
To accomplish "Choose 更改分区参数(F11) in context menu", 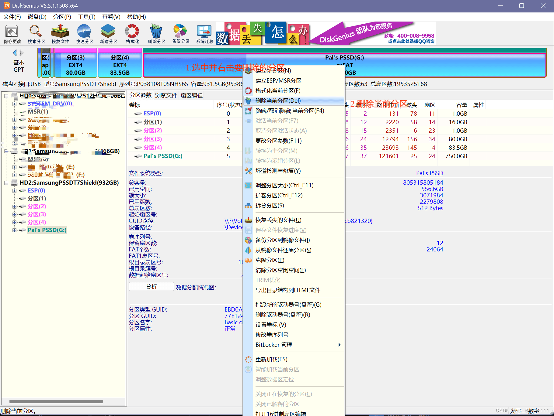I will pos(294,141).
